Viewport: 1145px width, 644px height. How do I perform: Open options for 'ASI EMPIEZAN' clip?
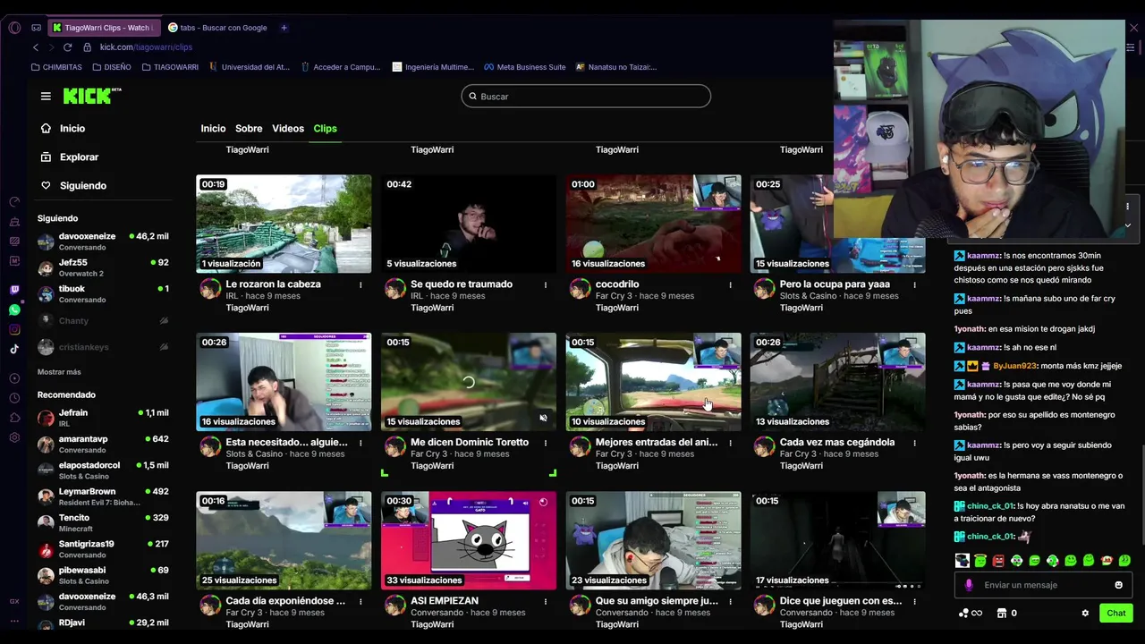[546, 601]
